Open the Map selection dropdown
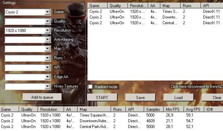 28,49
